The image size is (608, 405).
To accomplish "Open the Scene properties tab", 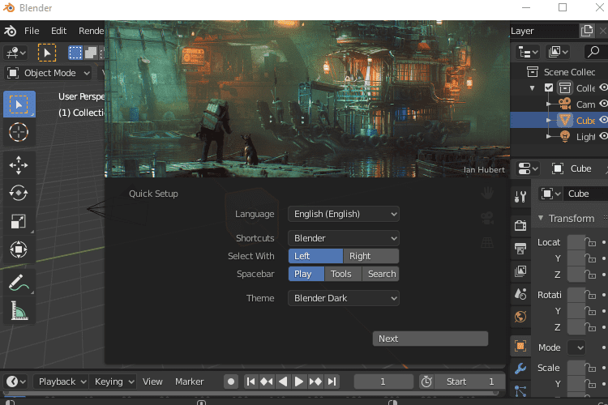I will coord(520,294).
